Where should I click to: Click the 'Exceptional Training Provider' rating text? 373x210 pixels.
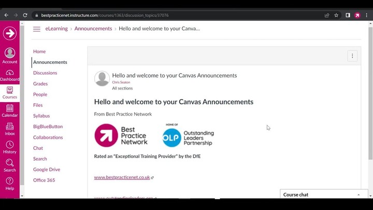pyautogui.click(x=147, y=157)
